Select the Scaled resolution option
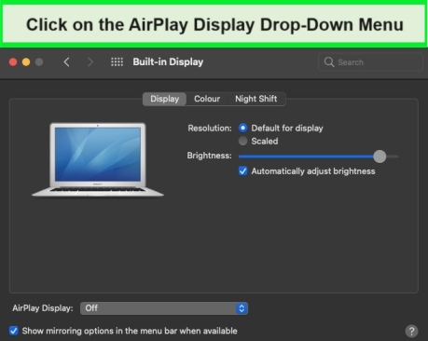Image resolution: width=428 pixels, height=341 pixels. click(242, 141)
